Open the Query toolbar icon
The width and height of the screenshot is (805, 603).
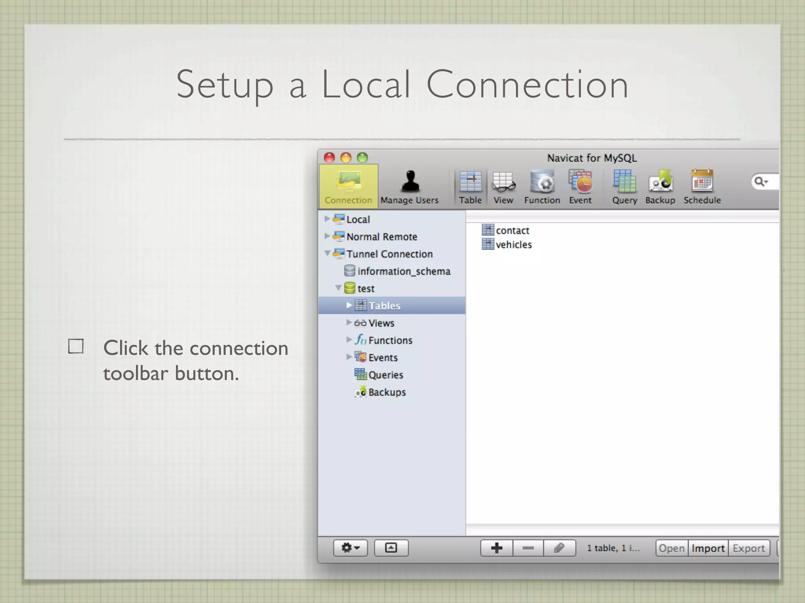click(x=625, y=187)
